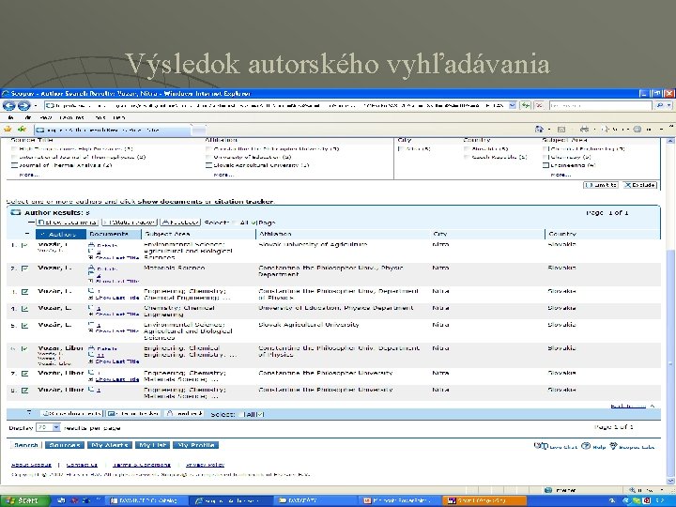Viewport: 676px width, 507px height.
Task: Click the Author Results folder icon
Action: (16, 212)
